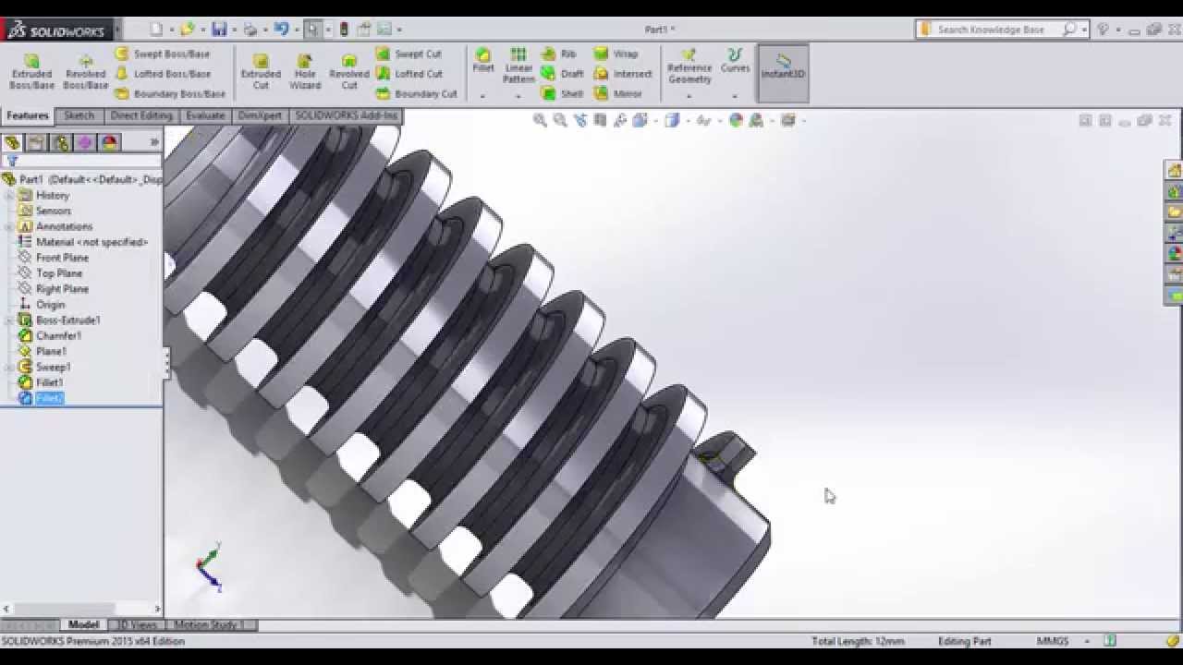Switch to the Evaluate tab
The width and height of the screenshot is (1183, 665).
[205, 115]
